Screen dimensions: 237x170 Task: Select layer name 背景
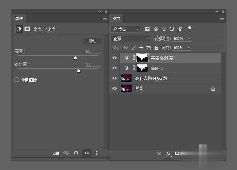pyautogui.click(x=139, y=89)
